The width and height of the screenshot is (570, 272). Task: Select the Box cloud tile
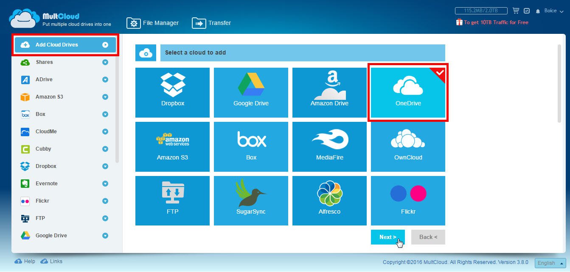251,147
